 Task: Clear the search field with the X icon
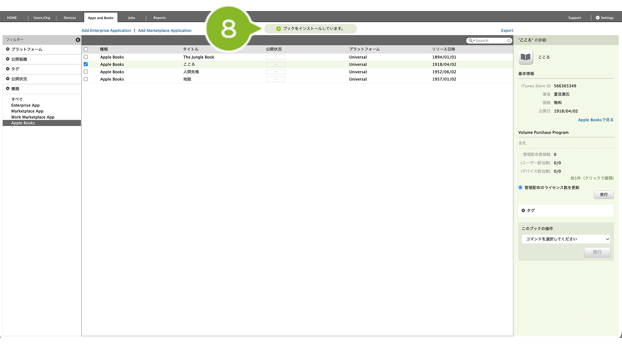click(x=509, y=41)
